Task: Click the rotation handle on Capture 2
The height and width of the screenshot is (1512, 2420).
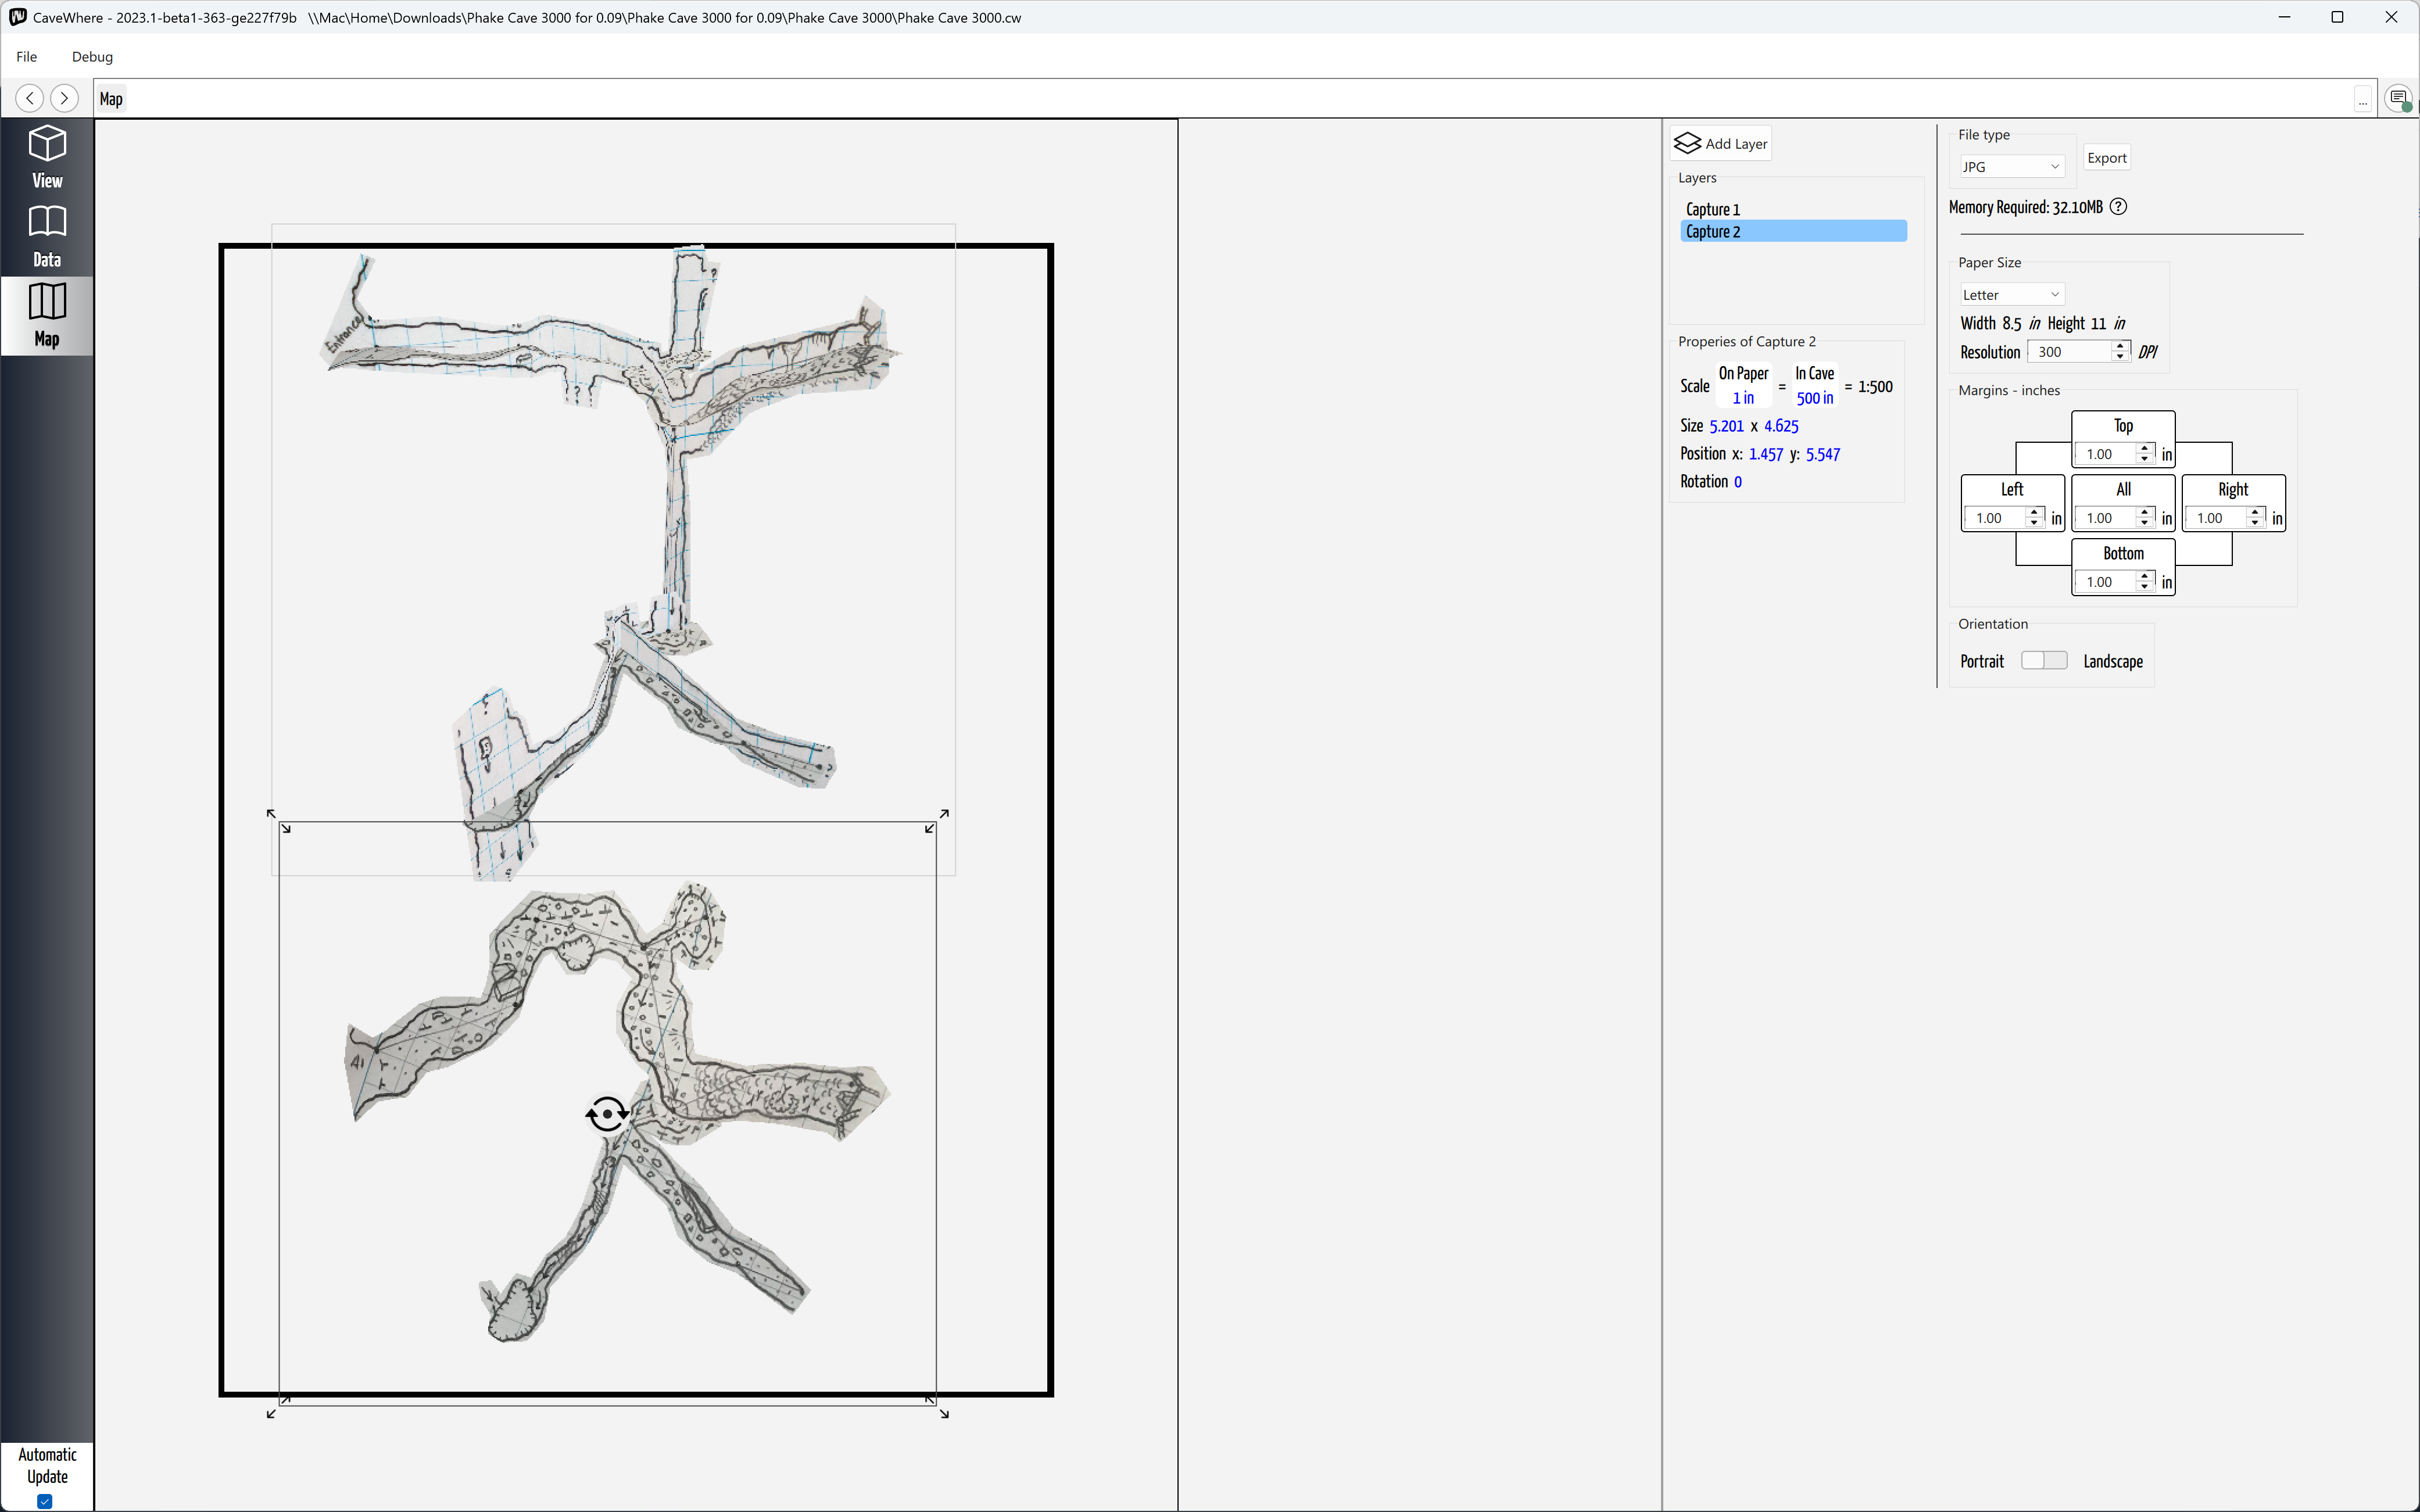Action: (607, 1113)
